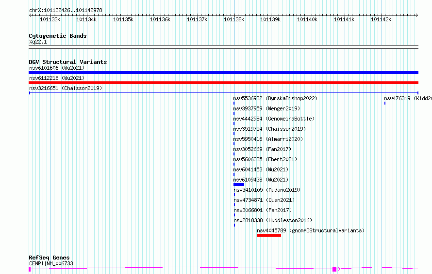Open the nsv476319 variant at right edge
The width and height of the screenshot is (432, 274).
[x=408, y=98]
